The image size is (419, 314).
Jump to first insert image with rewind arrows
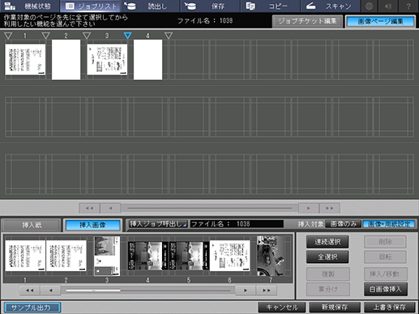(x=30, y=291)
